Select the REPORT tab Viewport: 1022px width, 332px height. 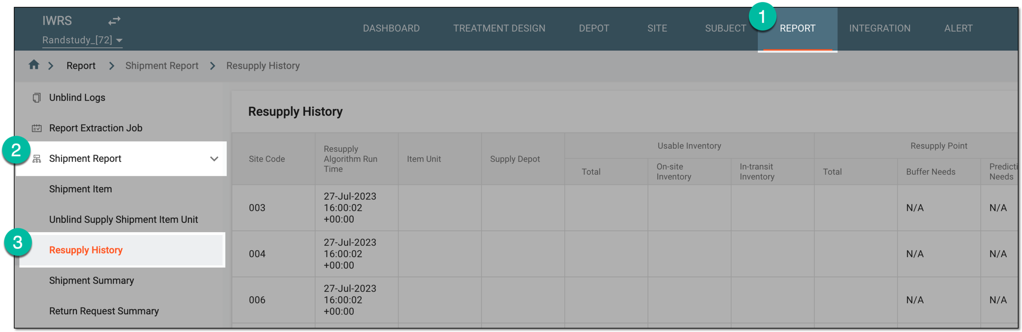797,28
